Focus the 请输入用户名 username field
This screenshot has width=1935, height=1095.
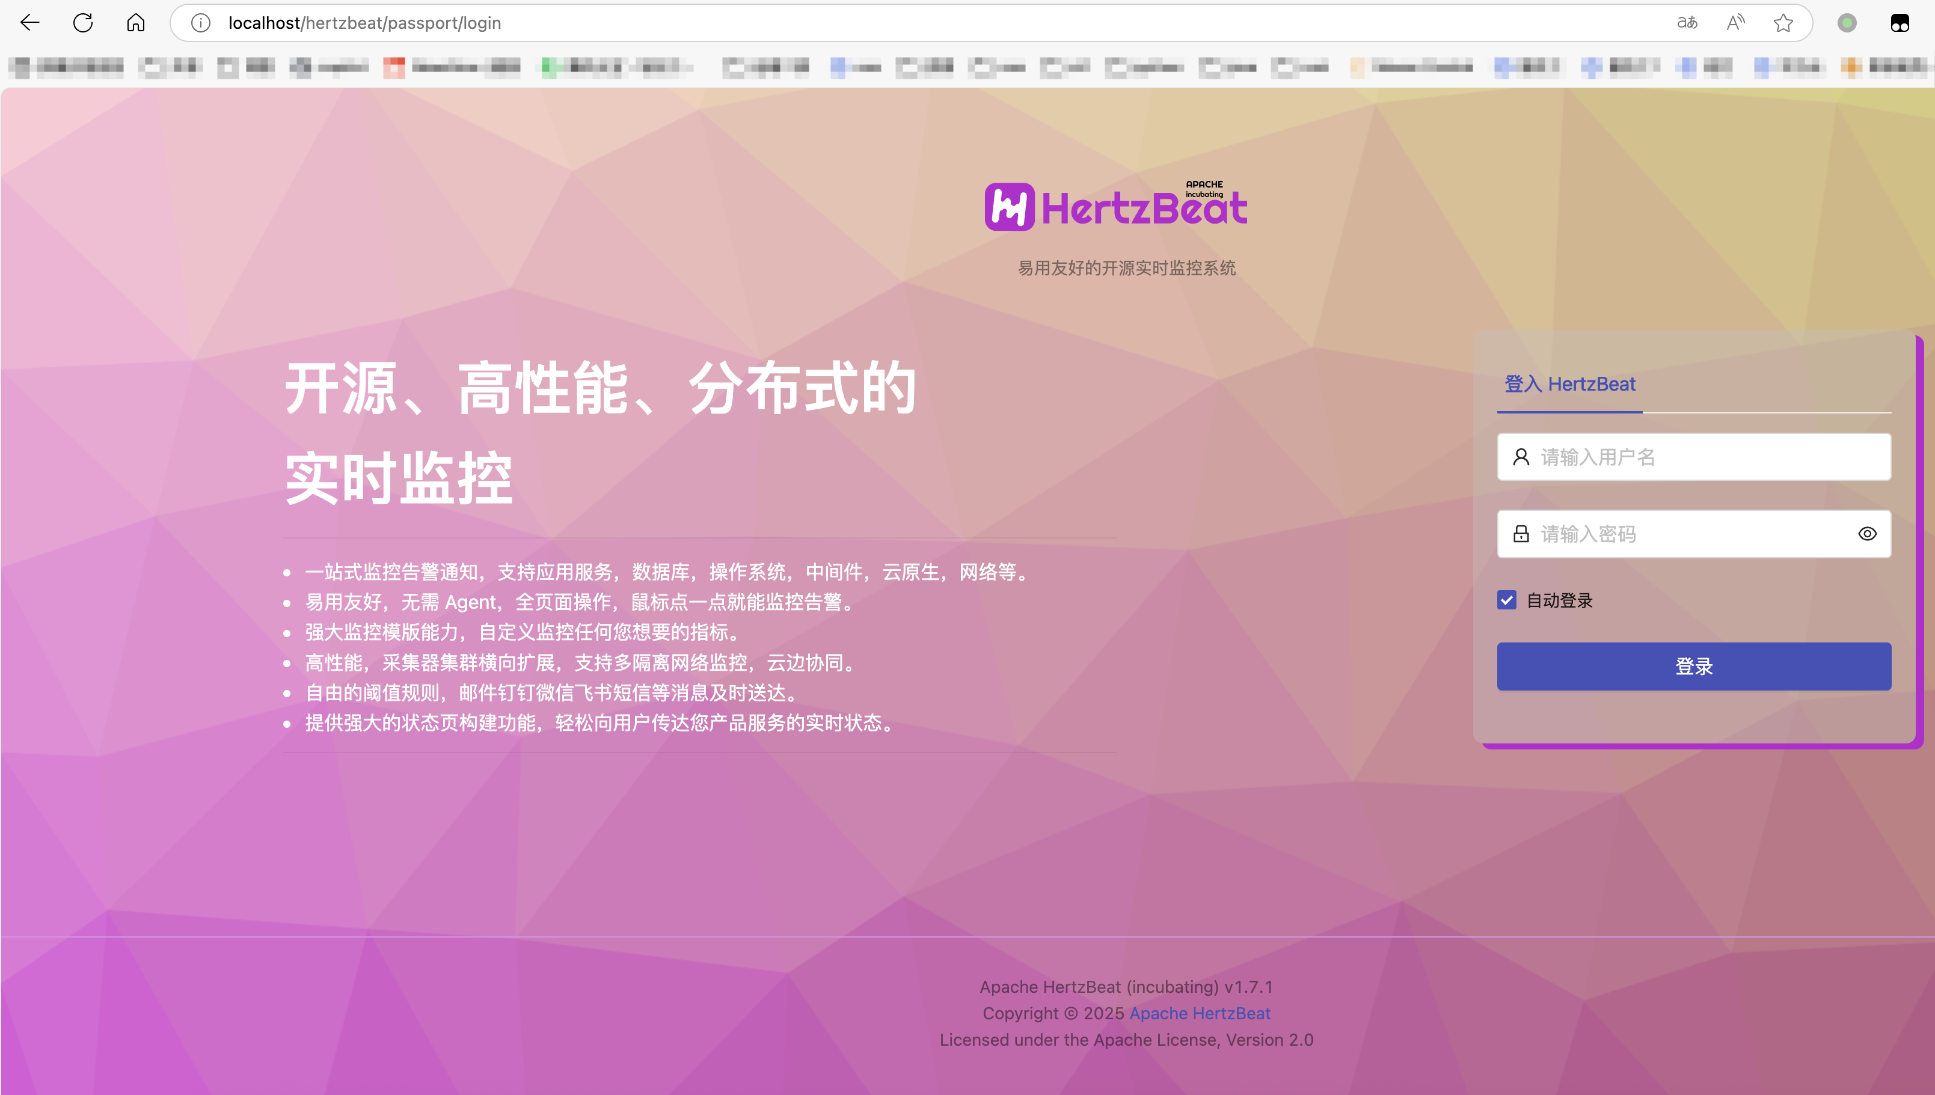pyautogui.click(x=1693, y=457)
